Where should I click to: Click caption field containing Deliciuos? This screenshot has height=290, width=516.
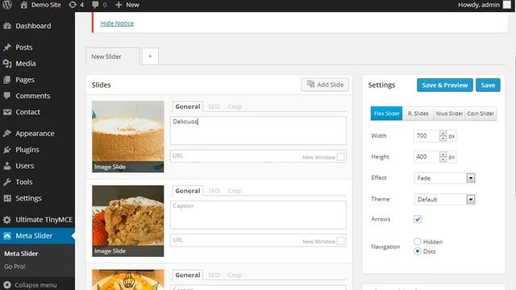[x=258, y=130]
